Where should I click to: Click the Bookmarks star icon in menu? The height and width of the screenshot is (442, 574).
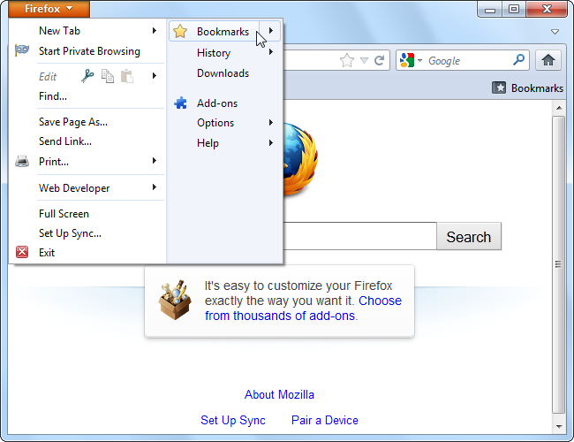click(x=180, y=32)
